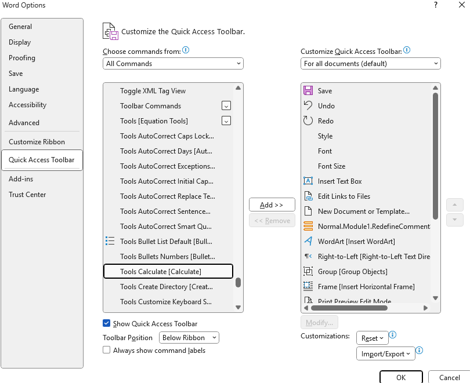470x383 pixels.
Task: Expand Toolbar Commands submenu indicator
Action: (x=226, y=105)
